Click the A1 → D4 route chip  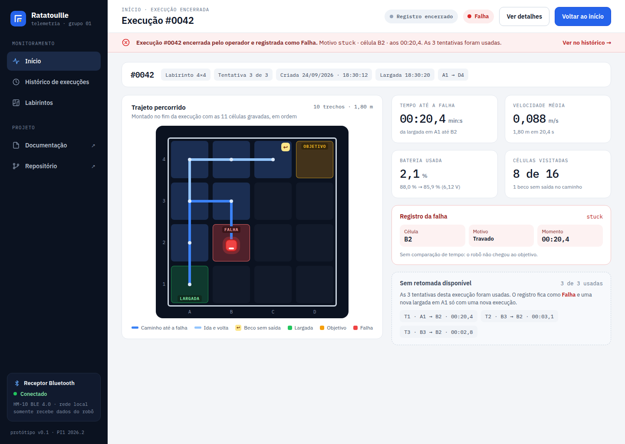(453, 75)
